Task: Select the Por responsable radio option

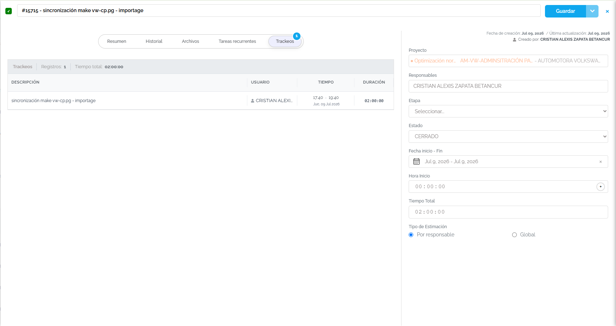Action: pyautogui.click(x=411, y=235)
